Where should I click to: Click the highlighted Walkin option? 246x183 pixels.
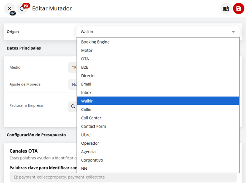point(87,101)
